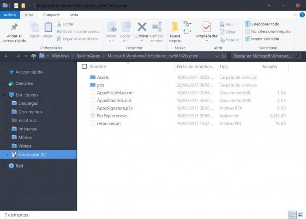Click No seleccionar ninguno
306x219 pixels.
(x=268, y=32)
